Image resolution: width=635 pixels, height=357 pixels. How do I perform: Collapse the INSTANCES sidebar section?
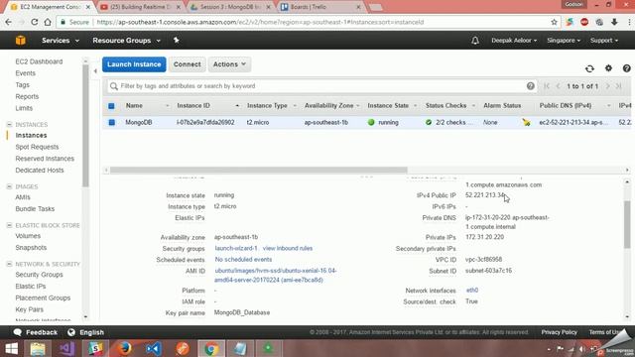coord(9,124)
